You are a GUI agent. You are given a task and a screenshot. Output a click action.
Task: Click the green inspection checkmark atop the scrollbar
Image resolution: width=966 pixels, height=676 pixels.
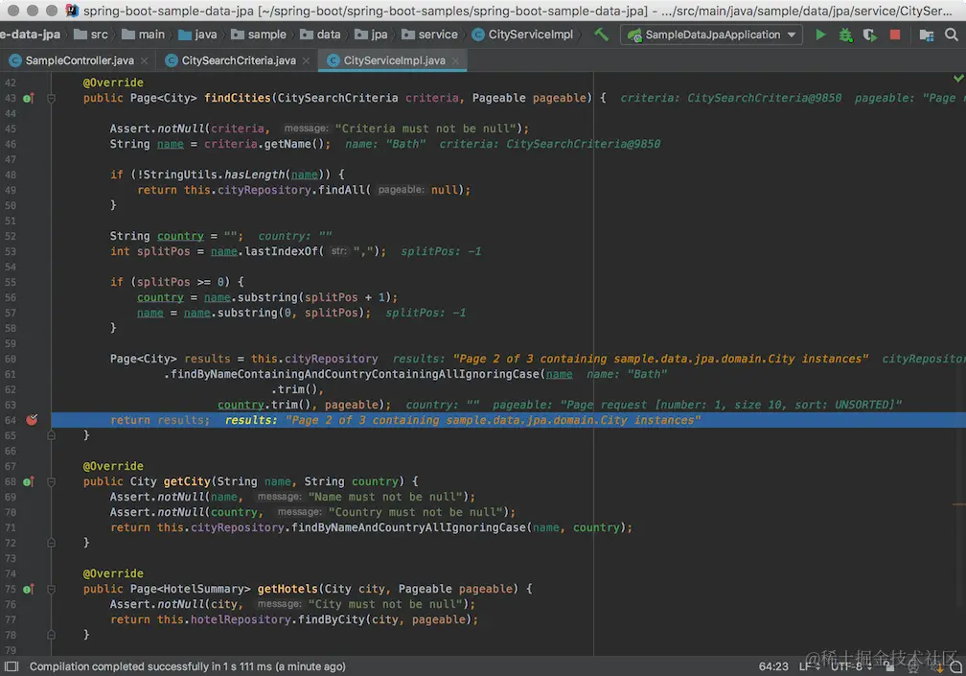(x=958, y=79)
